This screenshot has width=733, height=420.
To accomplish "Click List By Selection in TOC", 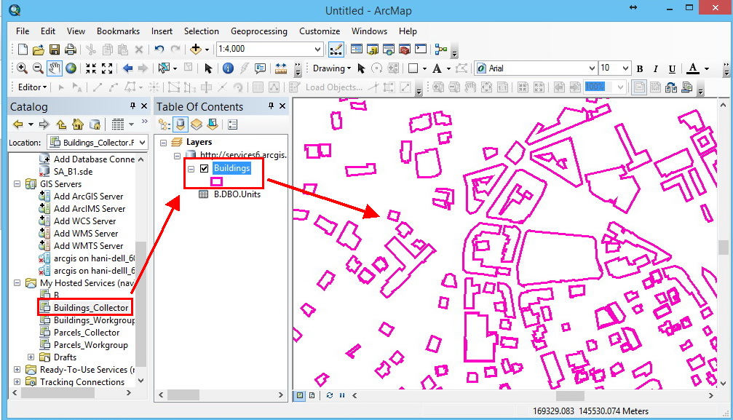I will 213,124.
